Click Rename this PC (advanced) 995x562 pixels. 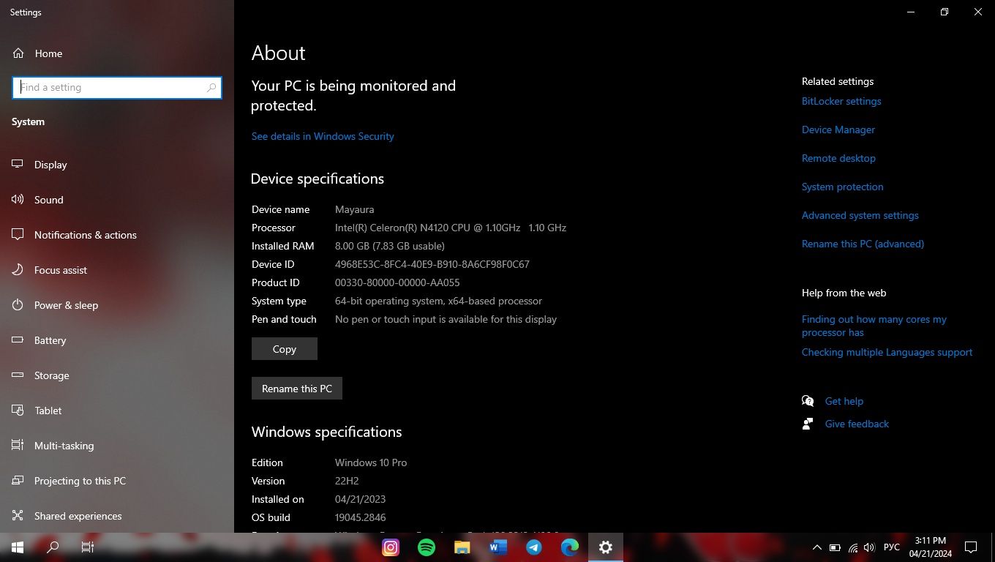click(x=863, y=244)
